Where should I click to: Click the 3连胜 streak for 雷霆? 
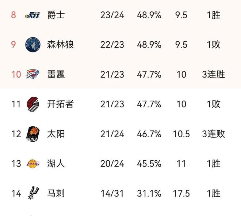214,74
